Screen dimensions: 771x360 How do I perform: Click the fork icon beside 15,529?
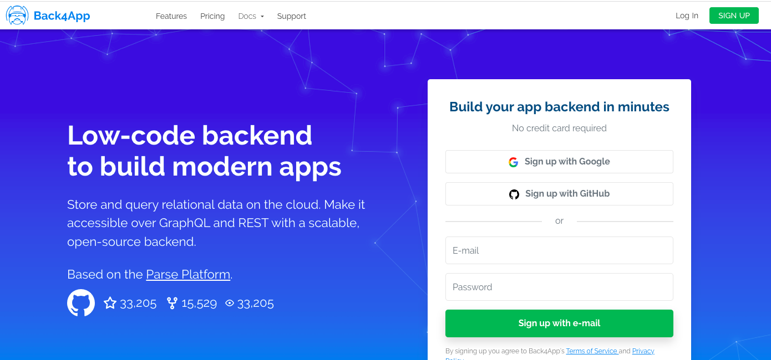pyautogui.click(x=172, y=303)
